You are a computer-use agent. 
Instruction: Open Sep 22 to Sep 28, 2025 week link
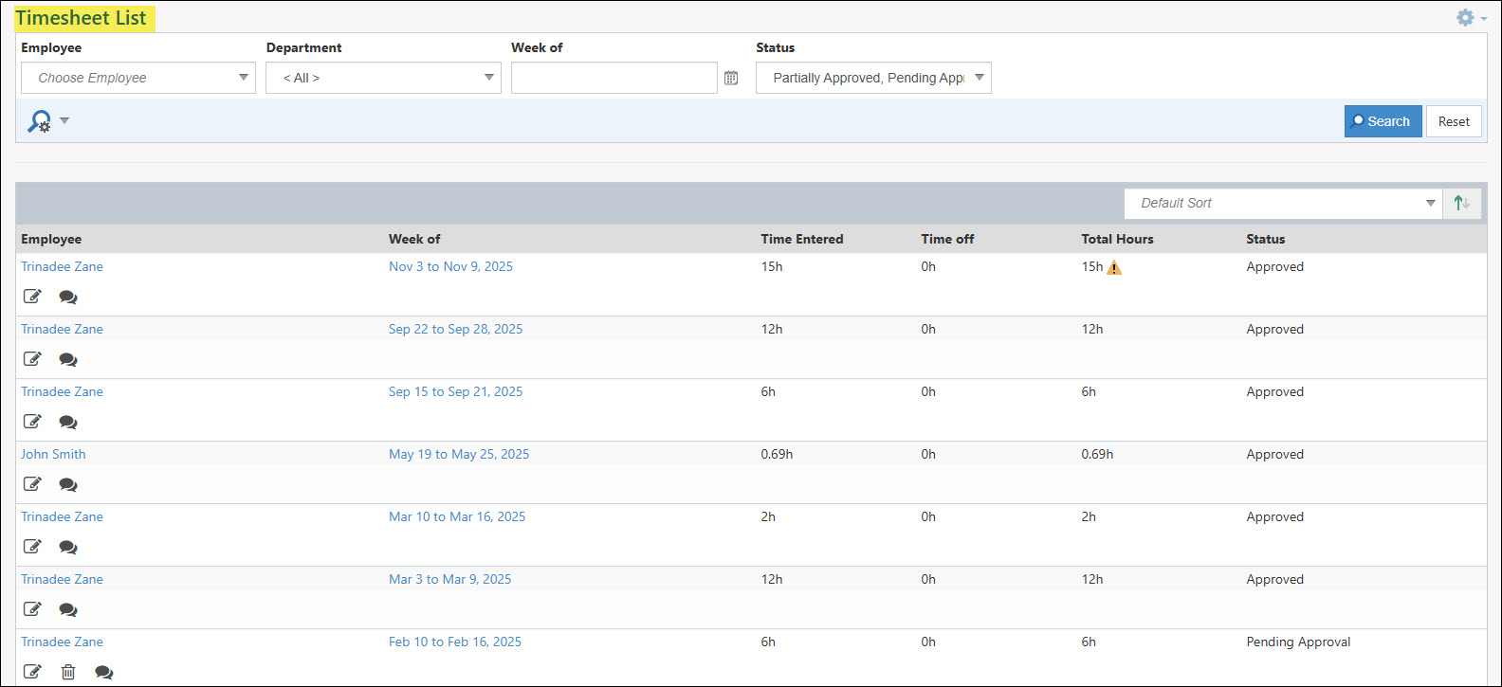[x=455, y=329]
